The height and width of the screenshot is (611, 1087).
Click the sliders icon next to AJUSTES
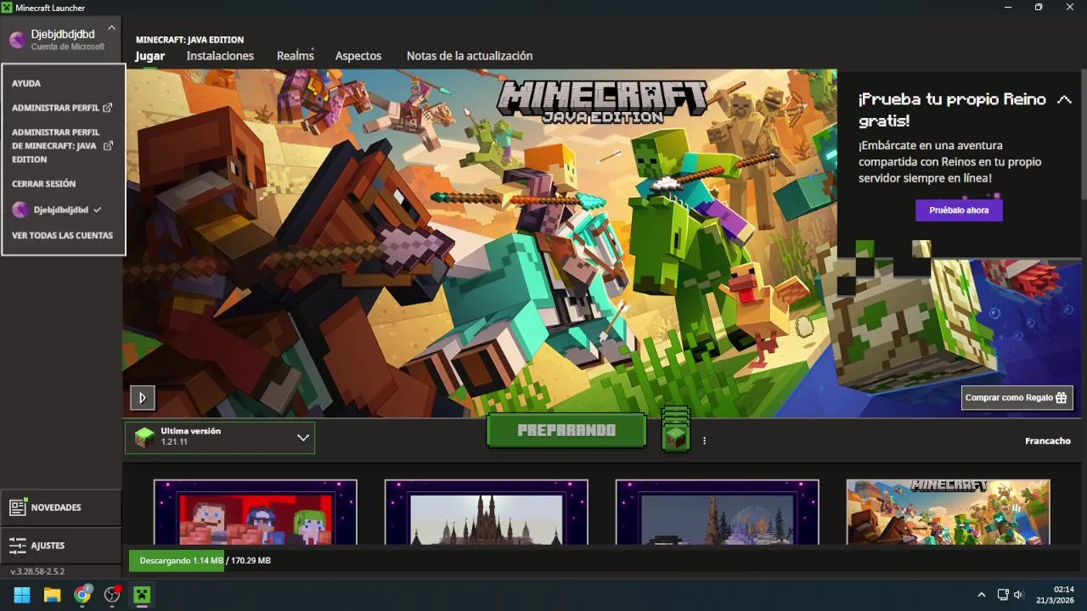(18, 546)
